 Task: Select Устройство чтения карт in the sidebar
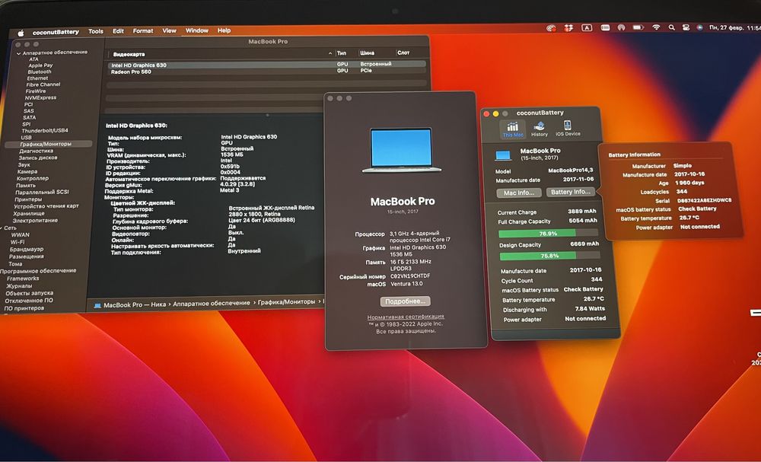tap(46, 206)
